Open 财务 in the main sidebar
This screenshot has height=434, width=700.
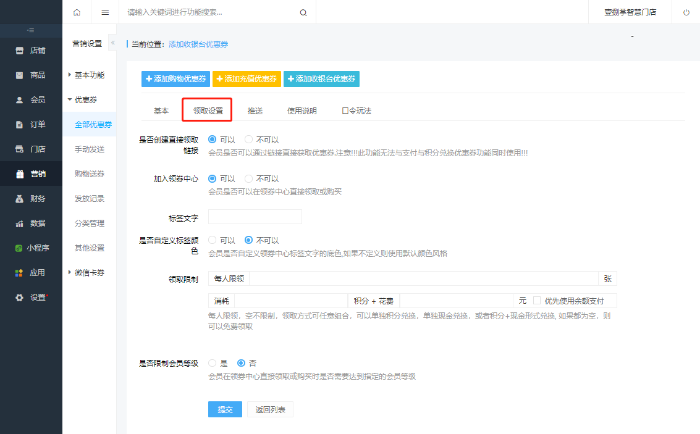[x=31, y=199]
